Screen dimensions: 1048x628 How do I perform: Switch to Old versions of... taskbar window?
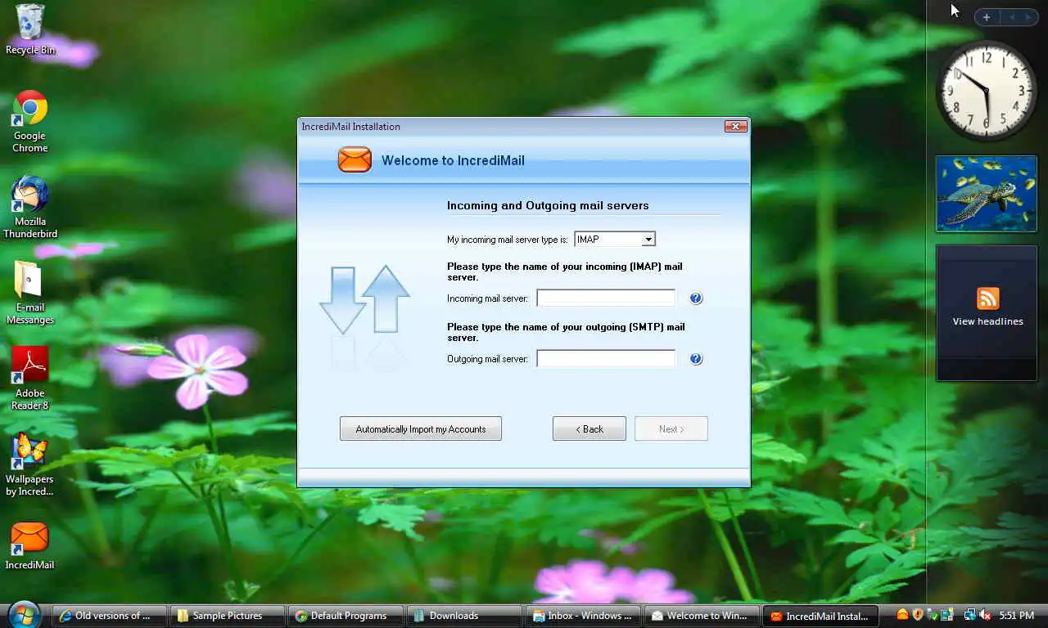coord(110,616)
